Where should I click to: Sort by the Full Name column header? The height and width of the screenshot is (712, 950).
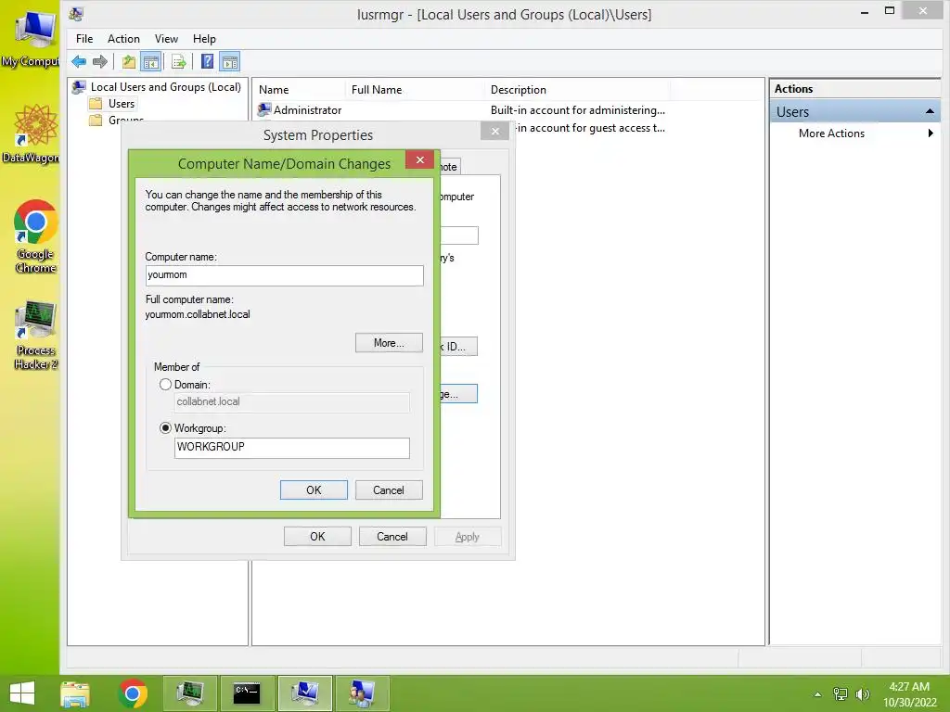416,90
